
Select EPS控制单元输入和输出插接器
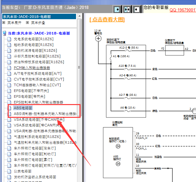pos(38,102)
